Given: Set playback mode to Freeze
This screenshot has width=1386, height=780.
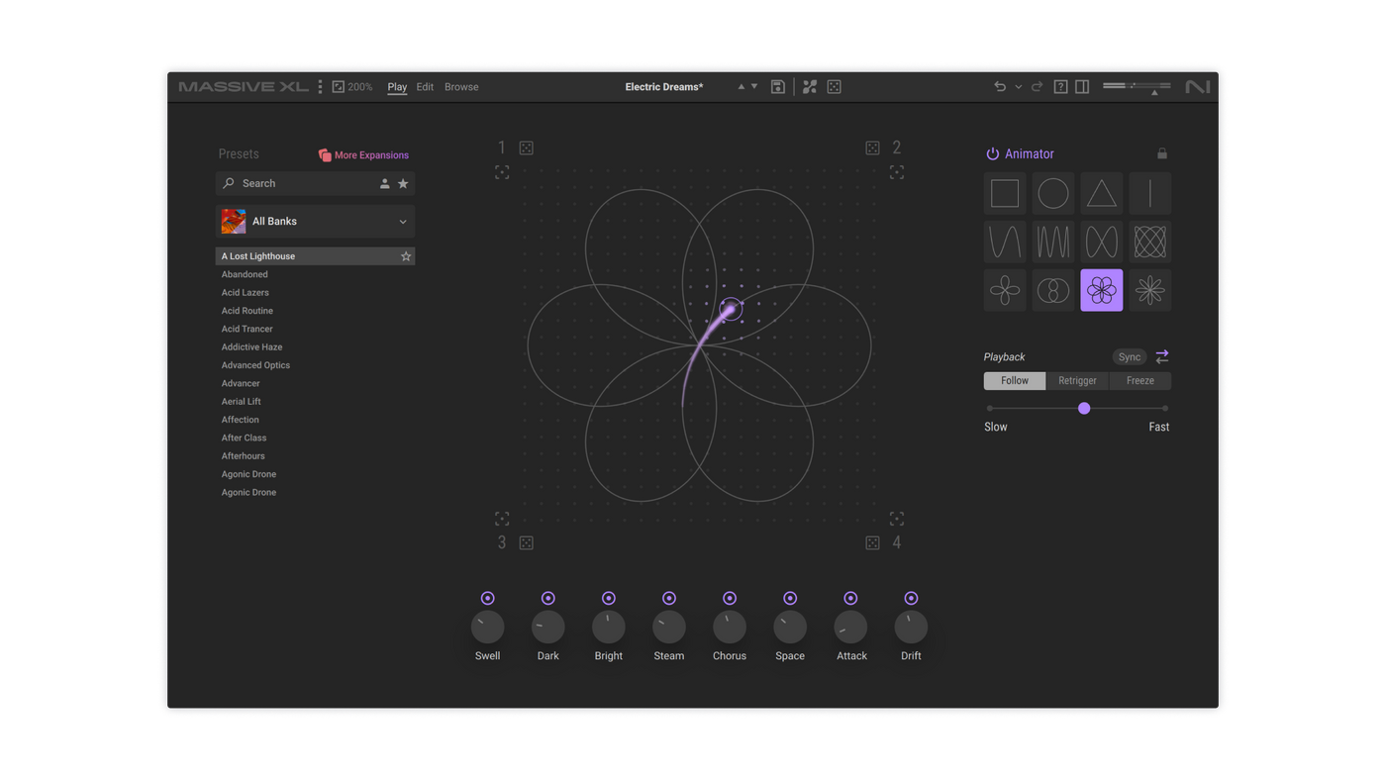Looking at the screenshot, I should pyautogui.click(x=1139, y=381).
